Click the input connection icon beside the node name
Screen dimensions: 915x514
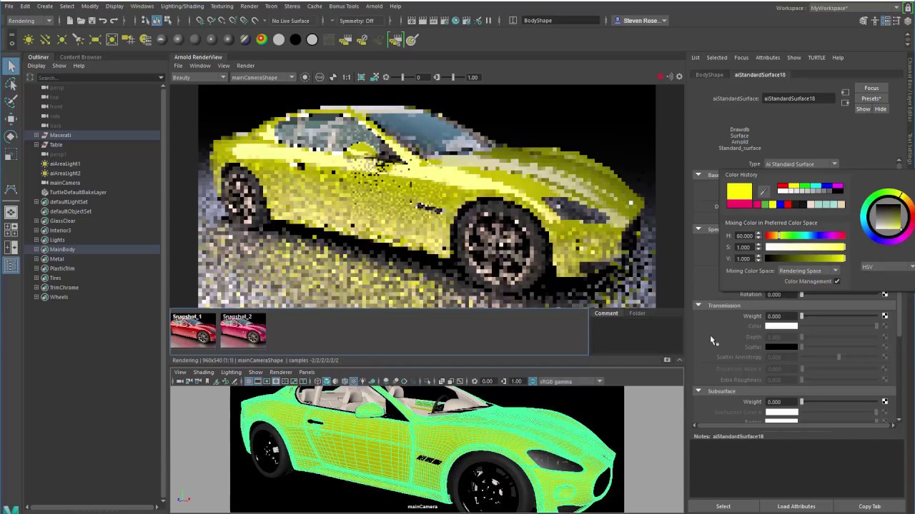coord(845,93)
